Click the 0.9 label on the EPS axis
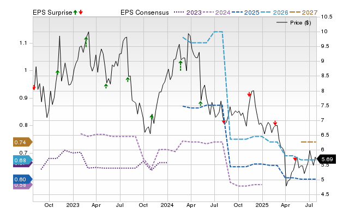This screenshot has height=208, width=349. (23, 98)
